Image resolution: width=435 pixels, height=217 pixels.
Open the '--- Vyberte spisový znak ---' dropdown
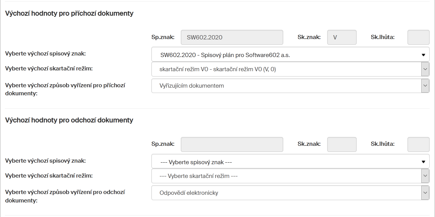coord(290,162)
